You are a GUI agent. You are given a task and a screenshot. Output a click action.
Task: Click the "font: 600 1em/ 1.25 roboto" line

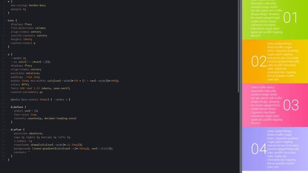tap(40, 88)
